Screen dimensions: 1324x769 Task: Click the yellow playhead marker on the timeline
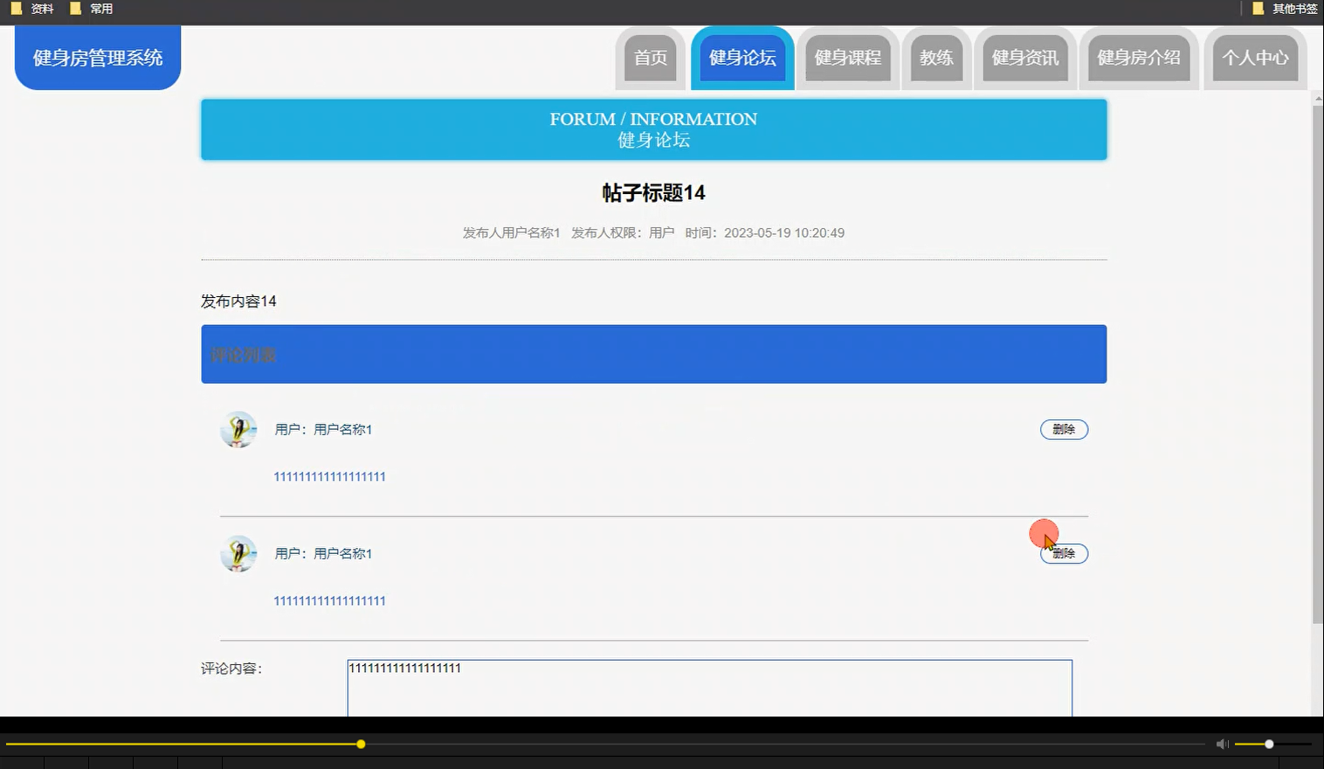coord(361,744)
